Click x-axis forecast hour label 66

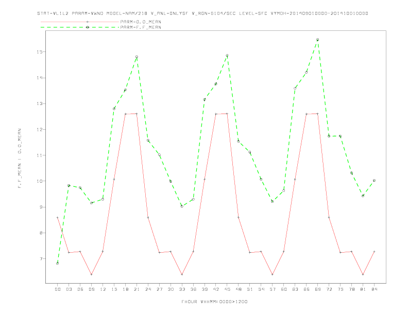(x=307, y=289)
